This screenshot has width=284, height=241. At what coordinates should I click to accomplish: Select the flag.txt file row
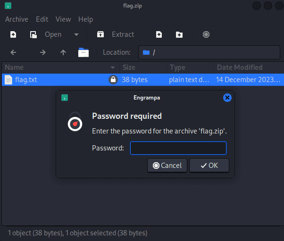tap(143, 80)
